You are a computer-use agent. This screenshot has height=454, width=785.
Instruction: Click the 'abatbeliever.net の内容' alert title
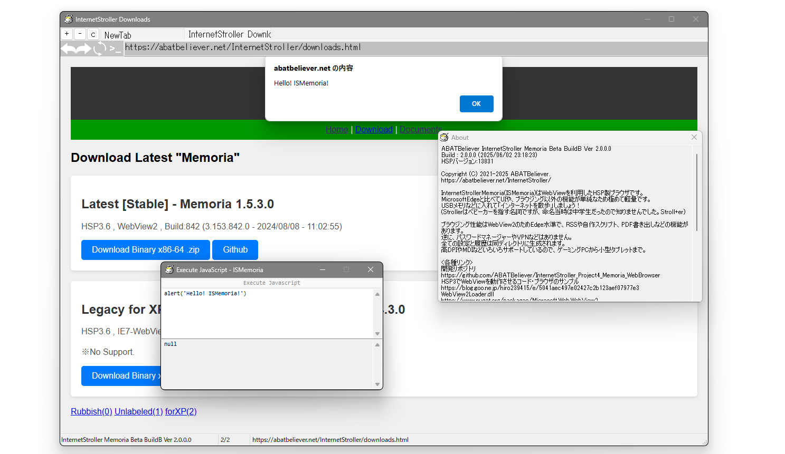point(314,68)
